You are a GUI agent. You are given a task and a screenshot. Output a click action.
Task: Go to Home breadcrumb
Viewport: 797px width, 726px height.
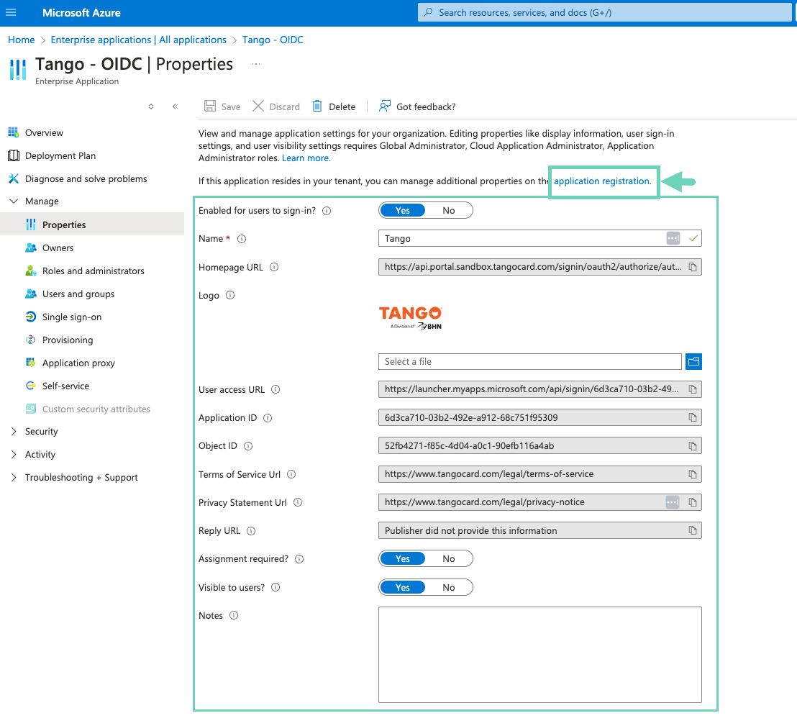click(x=22, y=40)
